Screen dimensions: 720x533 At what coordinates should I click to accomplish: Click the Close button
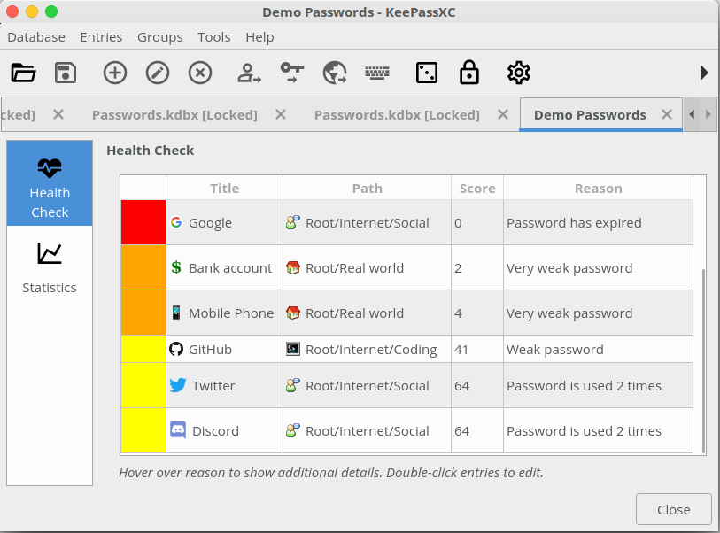[674, 509]
